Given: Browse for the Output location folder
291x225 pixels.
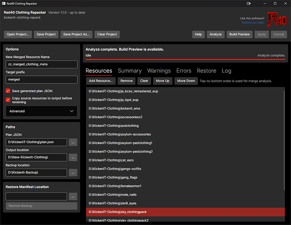Looking at the screenshot, I should (x=73, y=157).
